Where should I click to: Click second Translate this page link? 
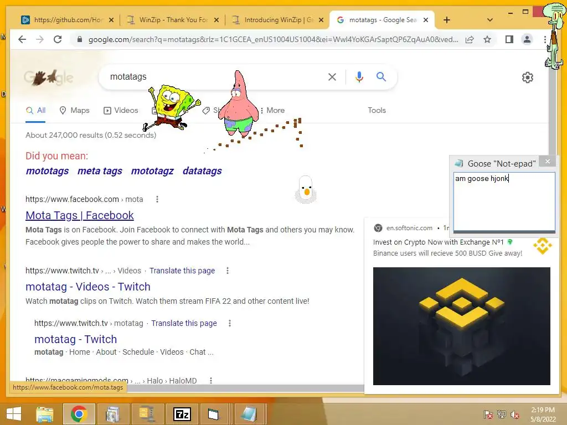tap(184, 323)
